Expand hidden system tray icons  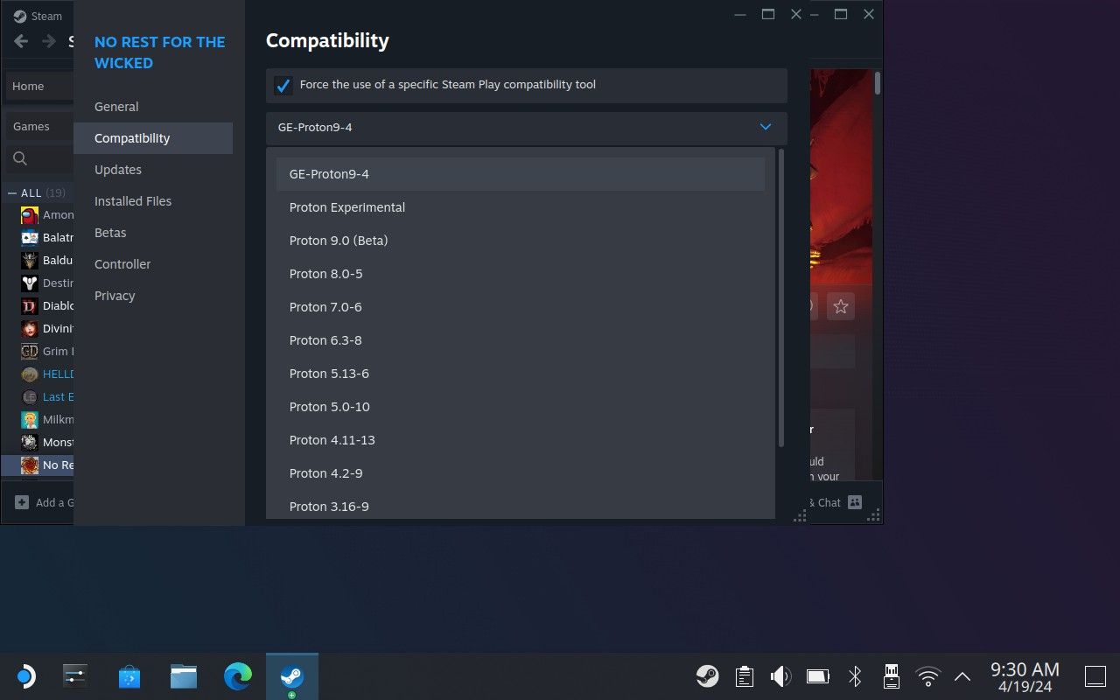tap(962, 676)
